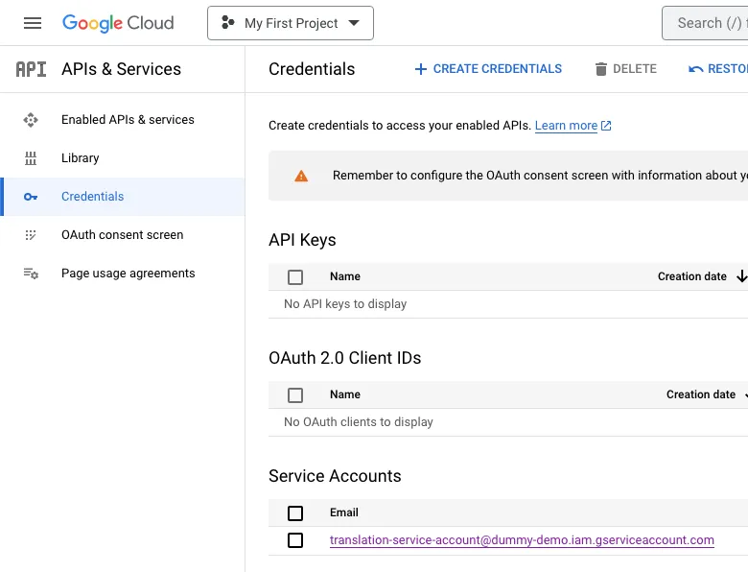
Task: Click the project hexagon icon in selector
Action: coord(228,22)
